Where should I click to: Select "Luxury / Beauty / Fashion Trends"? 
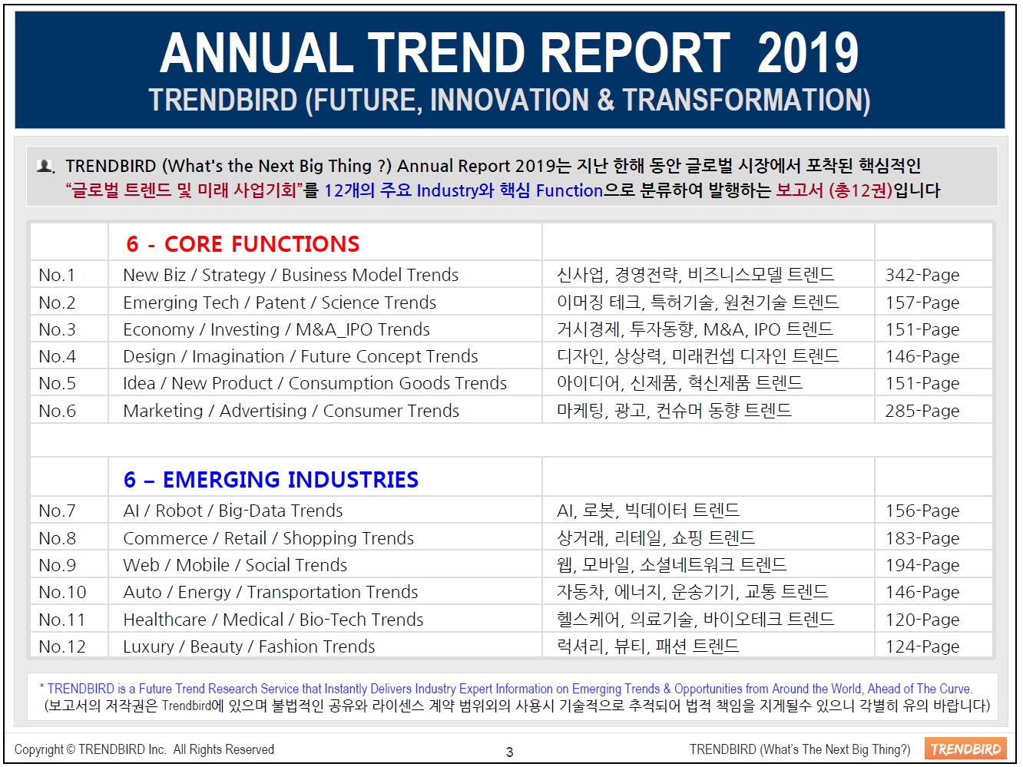249,646
